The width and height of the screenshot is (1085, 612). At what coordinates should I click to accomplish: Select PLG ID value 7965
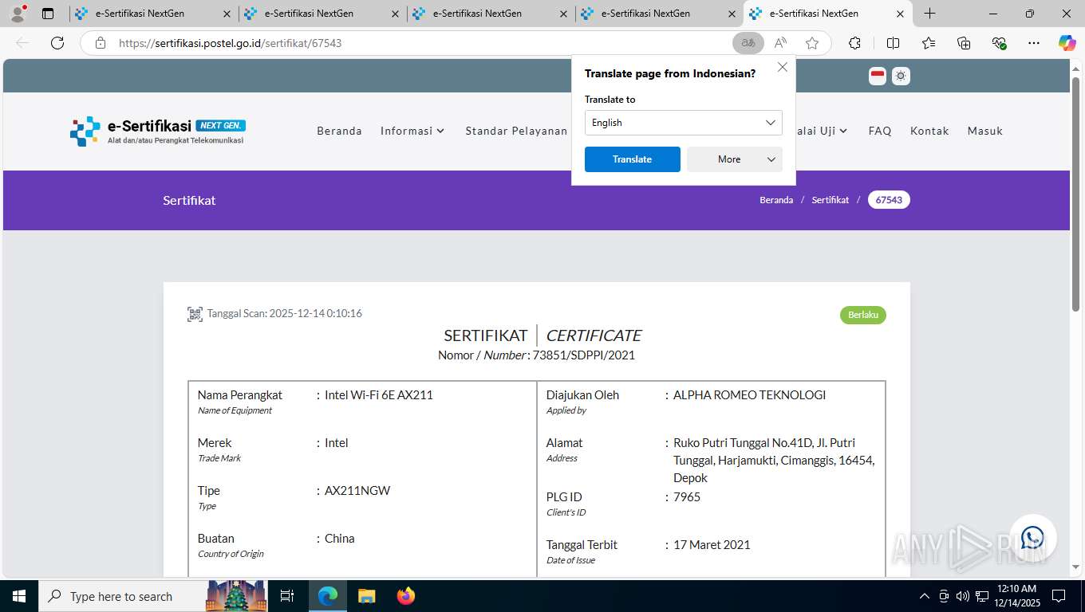pyautogui.click(x=687, y=497)
